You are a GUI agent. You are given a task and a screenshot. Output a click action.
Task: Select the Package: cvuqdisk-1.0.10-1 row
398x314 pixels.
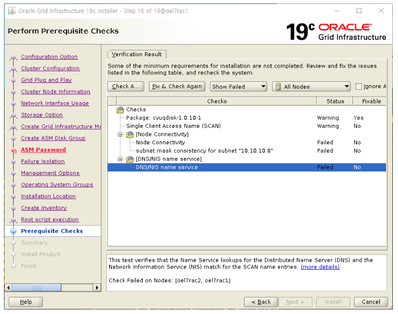click(x=247, y=118)
